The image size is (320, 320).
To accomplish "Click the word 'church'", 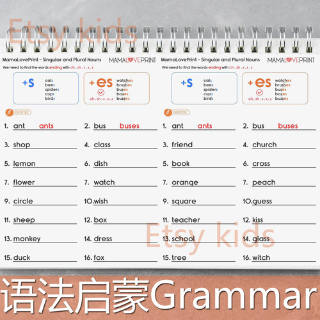I will coord(264,145).
